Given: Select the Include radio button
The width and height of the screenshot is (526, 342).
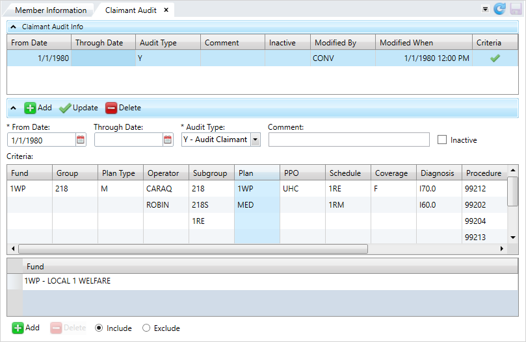Looking at the screenshot, I should tap(99, 328).
